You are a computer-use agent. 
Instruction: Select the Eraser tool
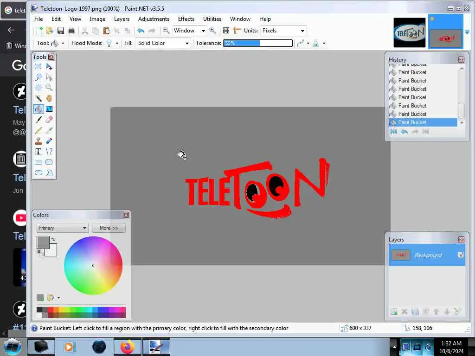pos(49,120)
